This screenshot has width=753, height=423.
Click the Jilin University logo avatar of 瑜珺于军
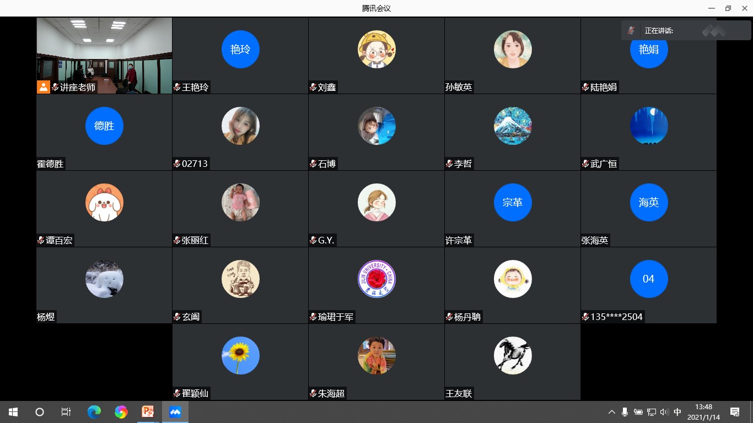coord(376,279)
